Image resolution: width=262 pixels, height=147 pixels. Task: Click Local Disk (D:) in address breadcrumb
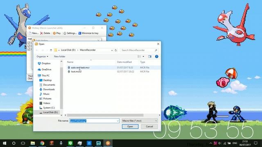pyautogui.click(x=68, y=50)
